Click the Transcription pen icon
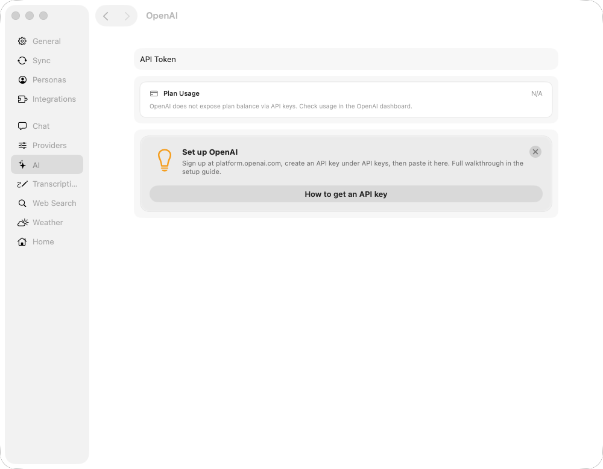603x469 pixels. tap(22, 184)
